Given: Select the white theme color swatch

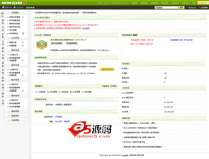Looking at the screenshot, I should point(33,8).
